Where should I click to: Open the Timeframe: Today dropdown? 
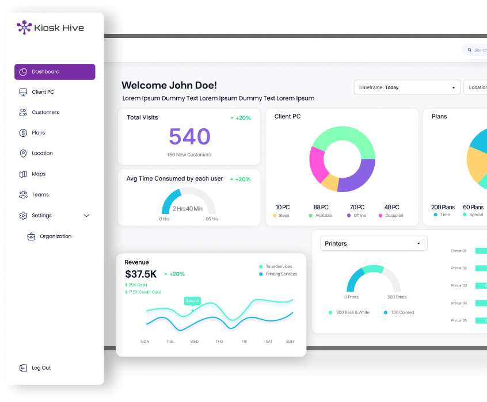click(x=407, y=87)
